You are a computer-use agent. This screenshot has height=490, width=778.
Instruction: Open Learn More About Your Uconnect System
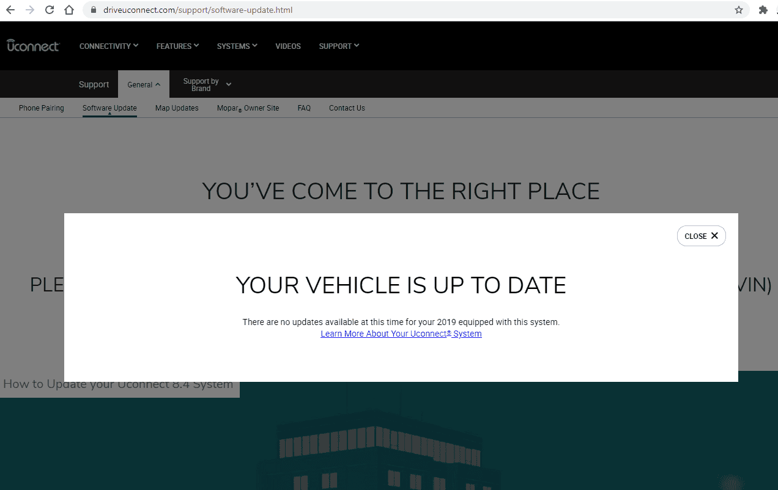coord(401,334)
